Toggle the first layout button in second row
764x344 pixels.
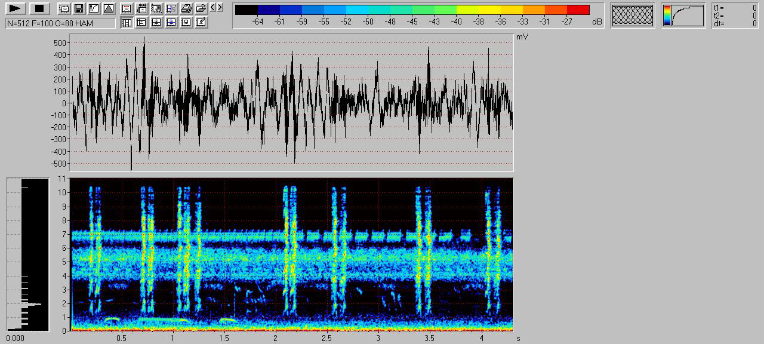point(127,23)
